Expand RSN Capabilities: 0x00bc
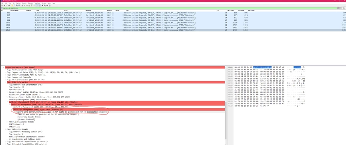 point(8,122)
